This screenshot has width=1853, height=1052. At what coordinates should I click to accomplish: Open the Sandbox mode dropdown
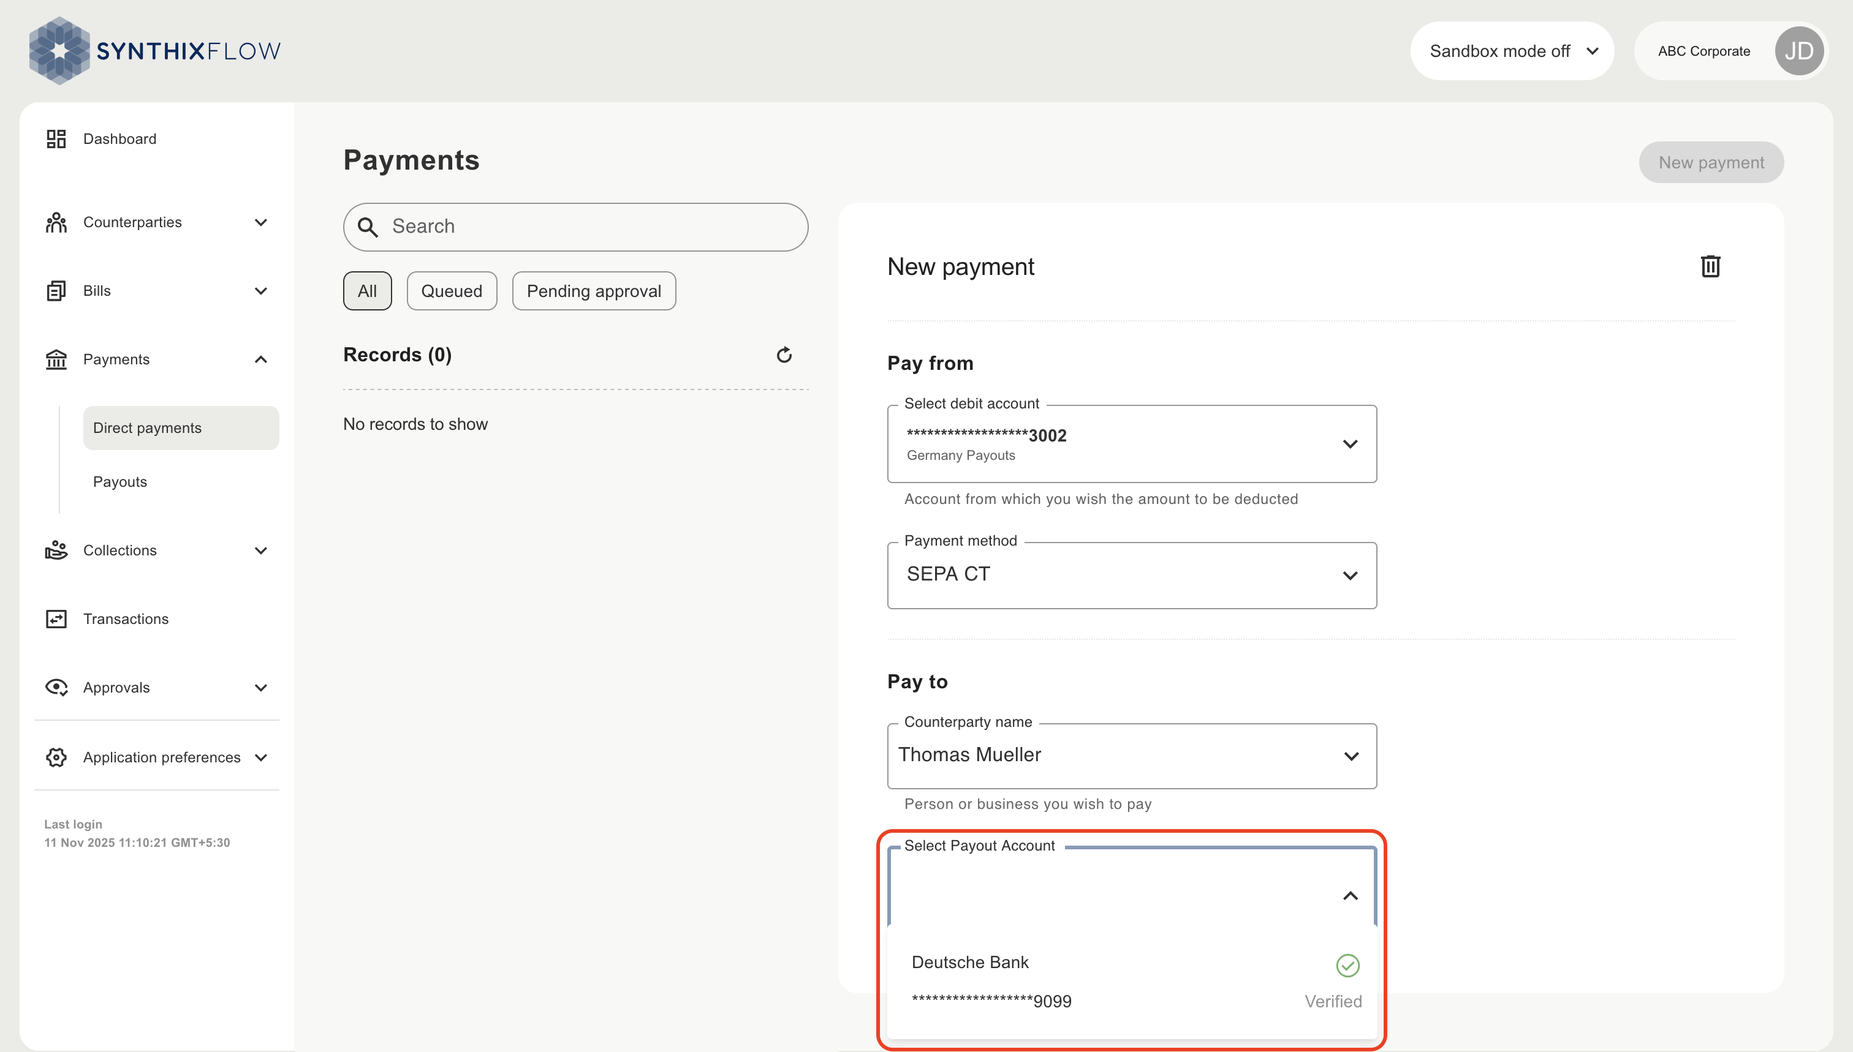pos(1512,51)
